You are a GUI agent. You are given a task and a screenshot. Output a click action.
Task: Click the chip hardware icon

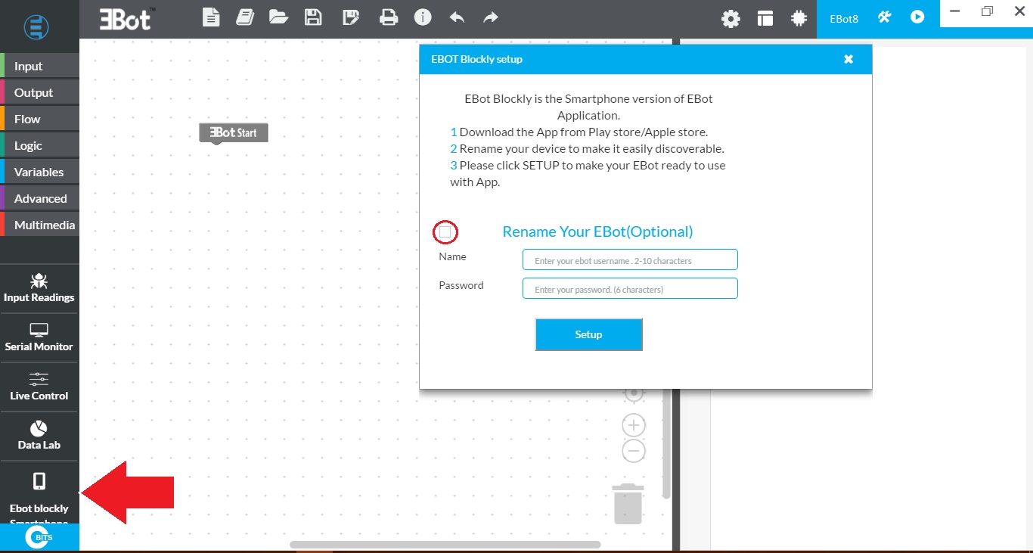click(799, 18)
